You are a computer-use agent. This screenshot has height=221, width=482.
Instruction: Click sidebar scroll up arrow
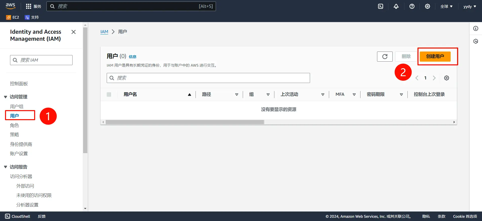(x=85, y=25)
